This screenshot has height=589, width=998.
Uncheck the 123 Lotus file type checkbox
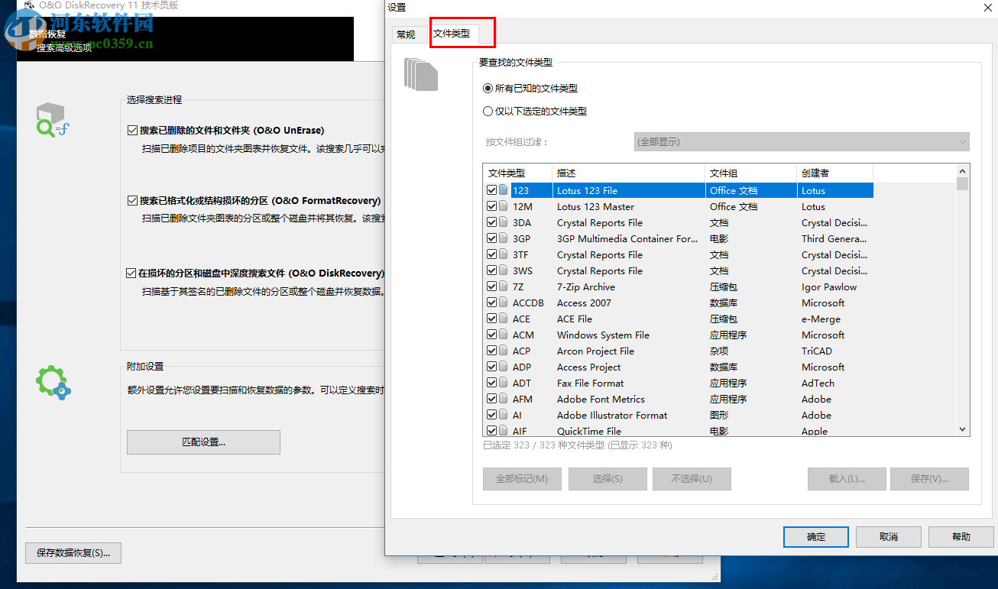pyautogui.click(x=491, y=190)
